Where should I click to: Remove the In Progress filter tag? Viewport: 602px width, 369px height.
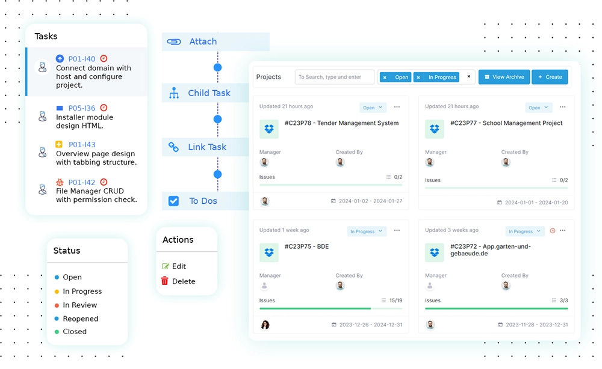(x=418, y=77)
